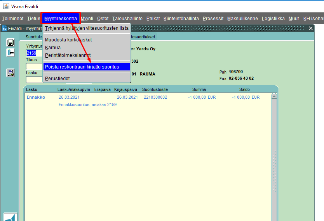Open the Myyntireskontra menu
Screen dimensions: 324x221
61,19
